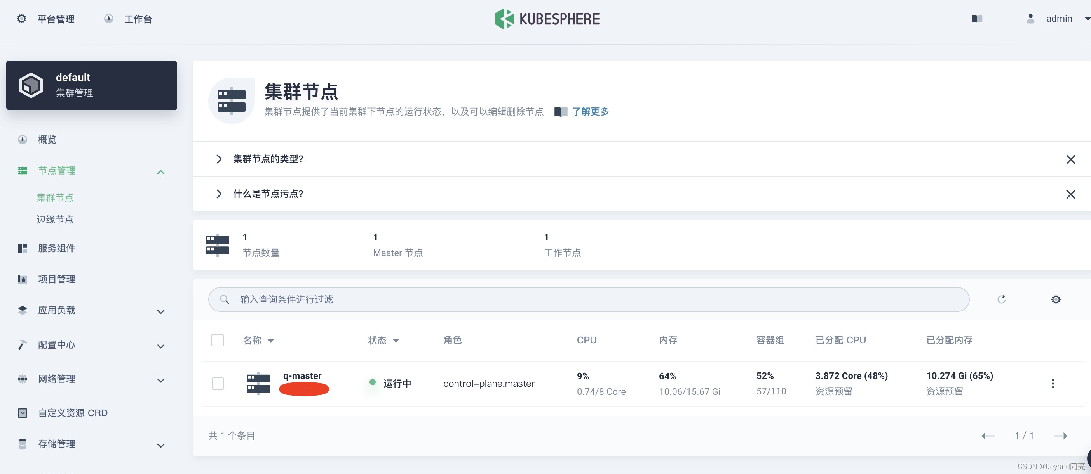
Task: Click the default cluster cube icon
Action: (x=31, y=85)
